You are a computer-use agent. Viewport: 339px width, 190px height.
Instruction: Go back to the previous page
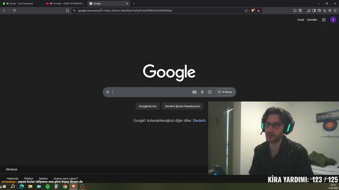(4, 11)
